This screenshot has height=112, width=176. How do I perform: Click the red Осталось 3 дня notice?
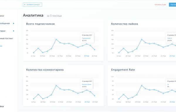[x=160, y=5]
